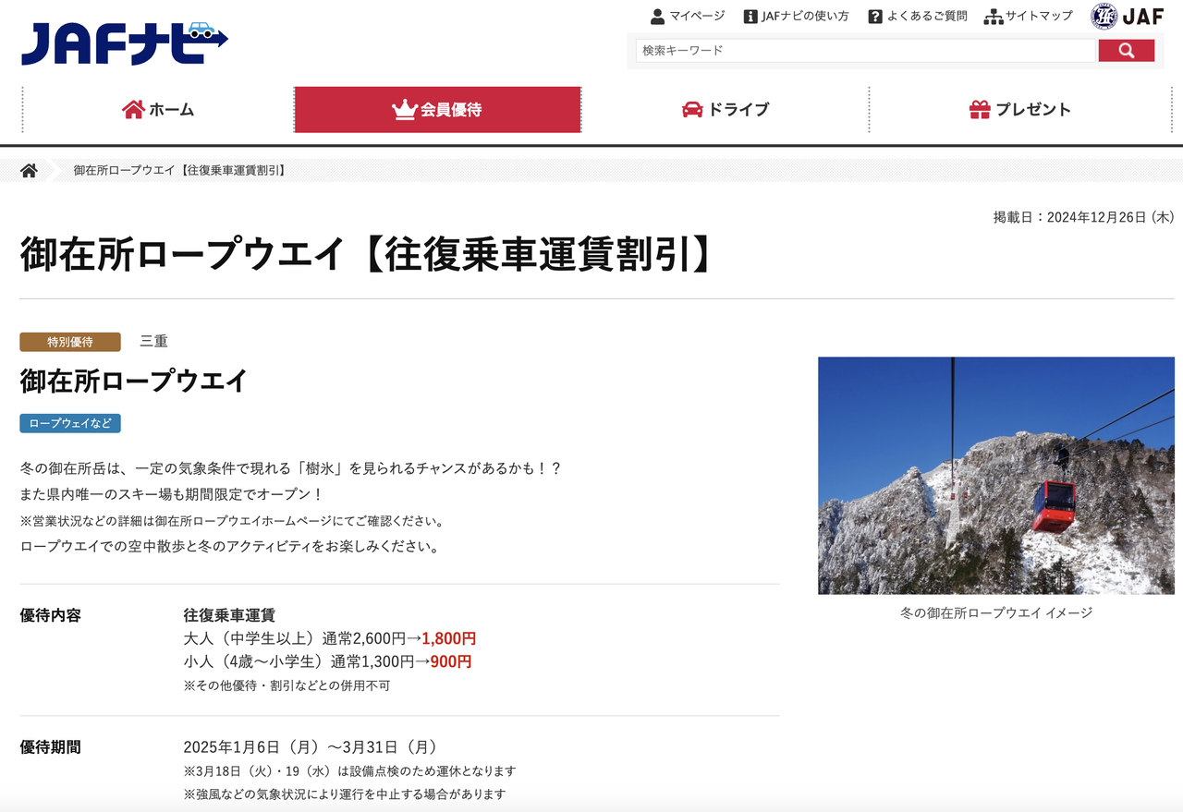Click the 三重 prefecture label

pyautogui.click(x=154, y=341)
